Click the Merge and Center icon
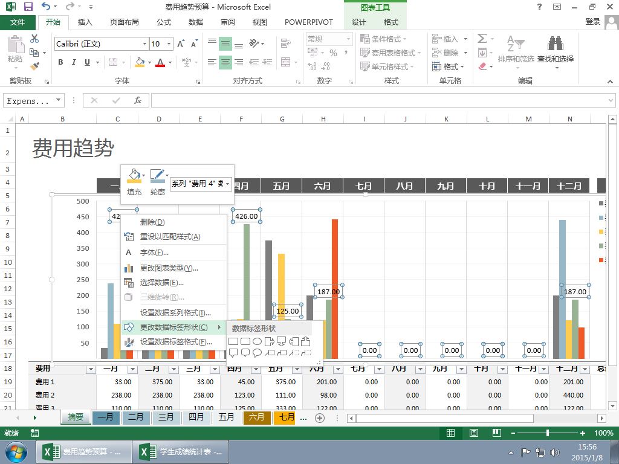The width and height of the screenshot is (619, 464). pos(285,62)
